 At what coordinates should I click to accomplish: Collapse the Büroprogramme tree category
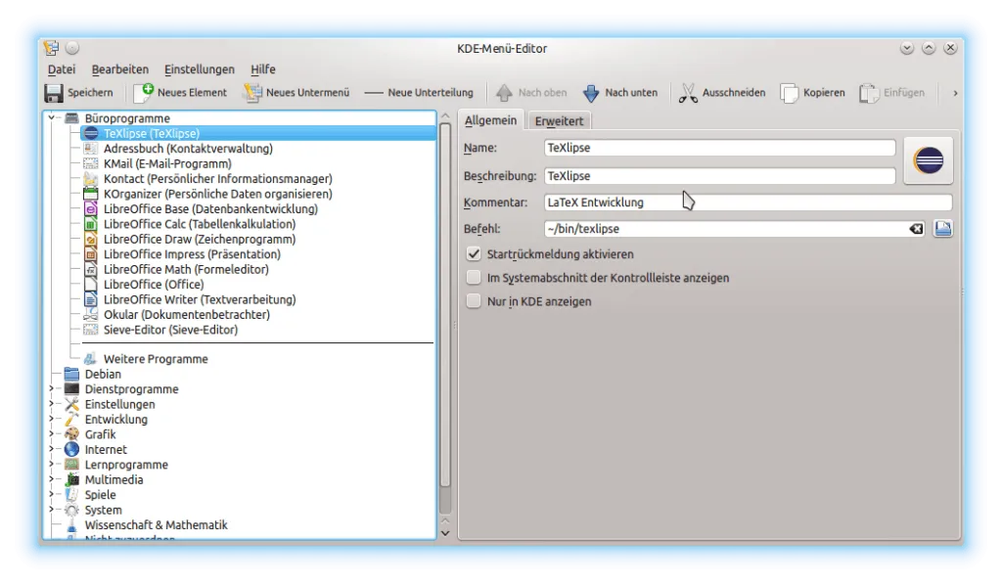click(52, 118)
